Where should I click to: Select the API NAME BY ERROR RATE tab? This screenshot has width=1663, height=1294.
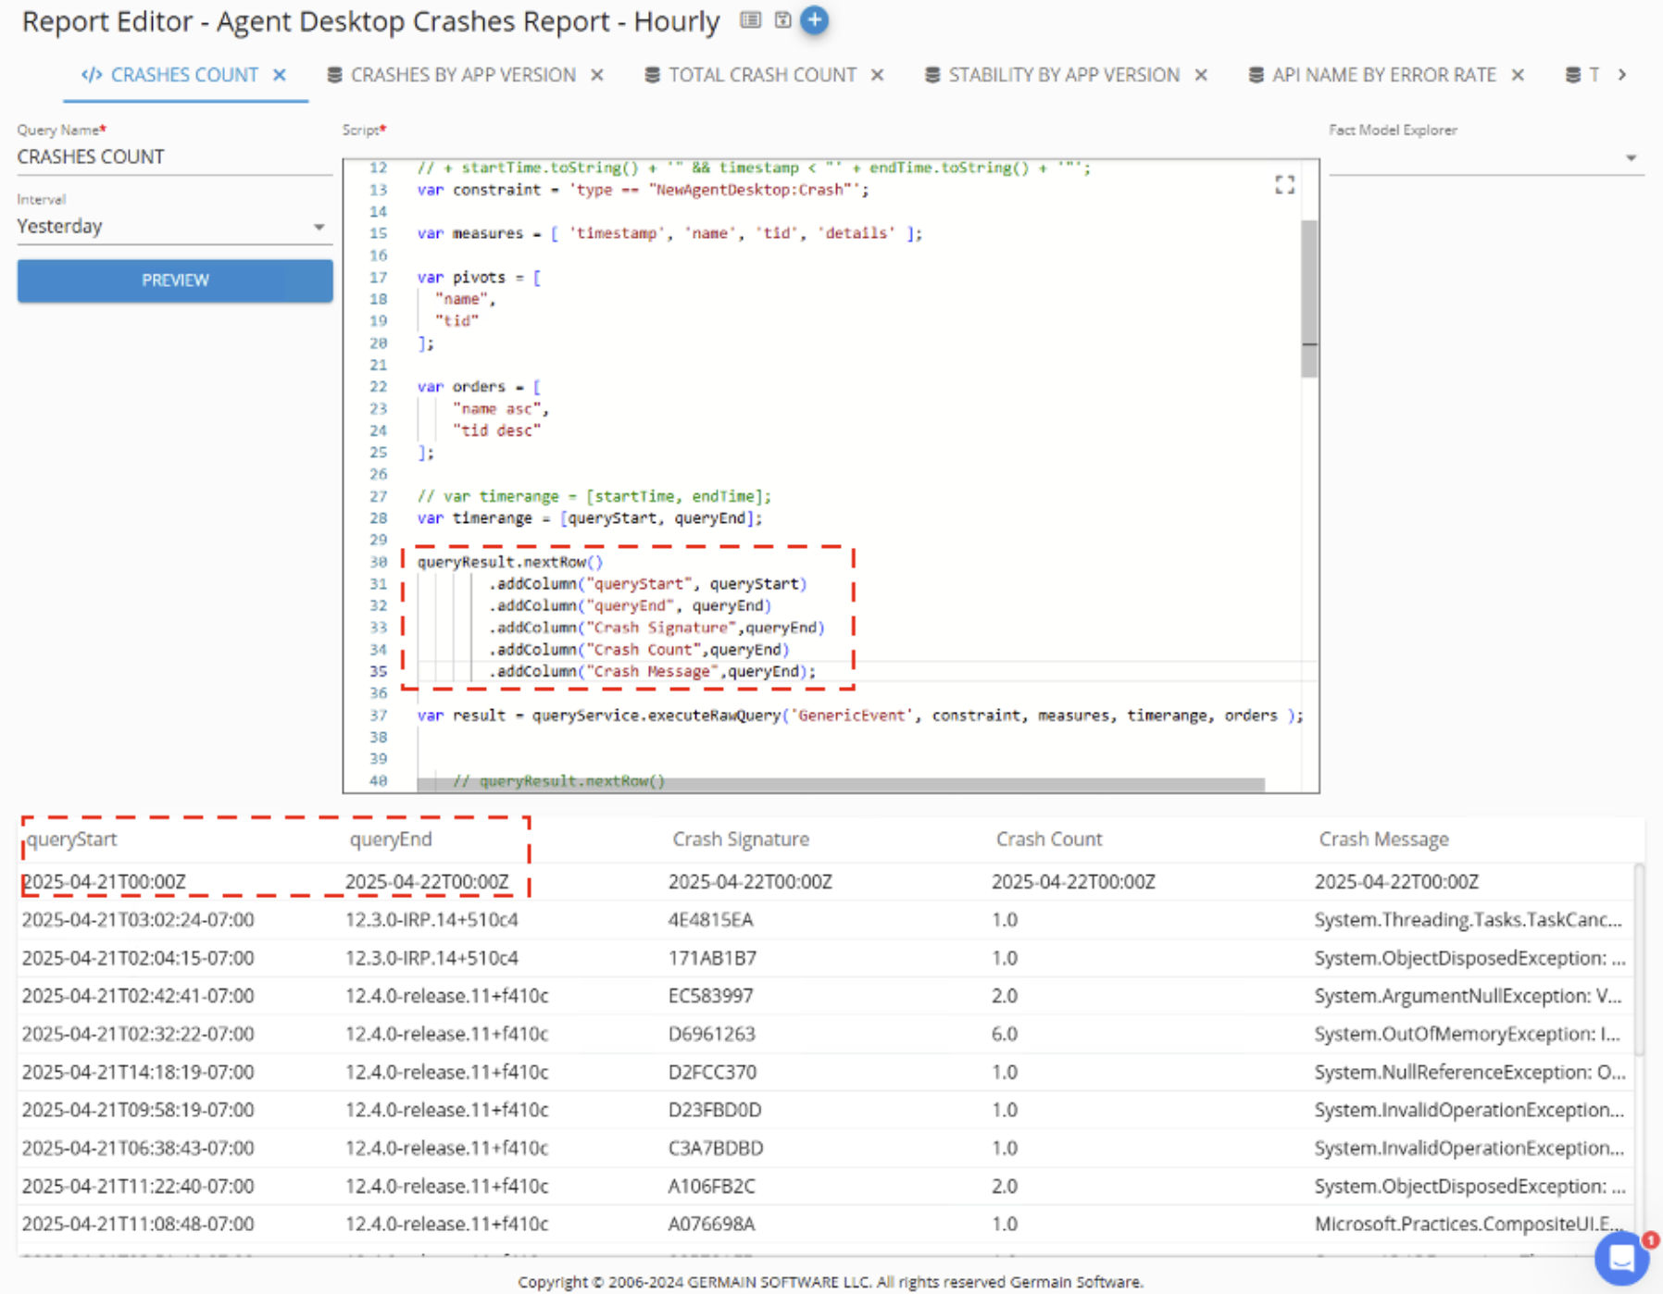(x=1383, y=75)
